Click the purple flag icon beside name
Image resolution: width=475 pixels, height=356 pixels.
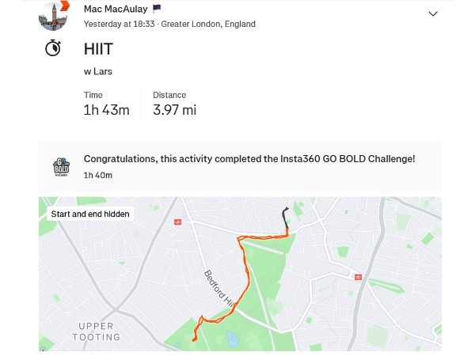157,9
